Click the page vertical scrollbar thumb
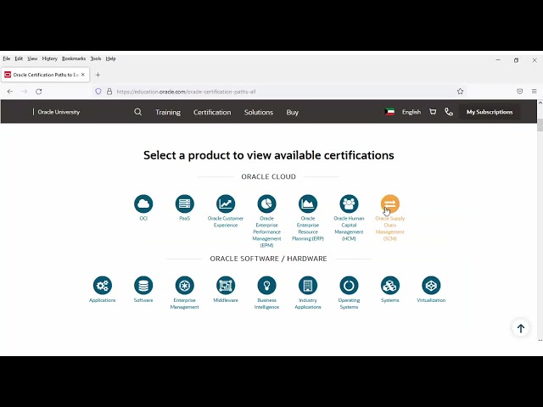 click(x=540, y=125)
